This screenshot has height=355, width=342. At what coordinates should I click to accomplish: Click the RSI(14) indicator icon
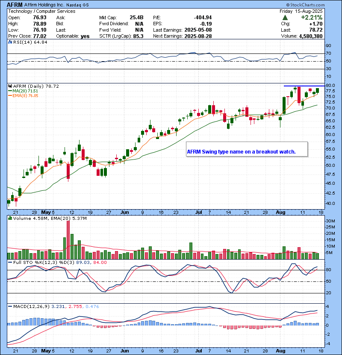(x=10, y=42)
